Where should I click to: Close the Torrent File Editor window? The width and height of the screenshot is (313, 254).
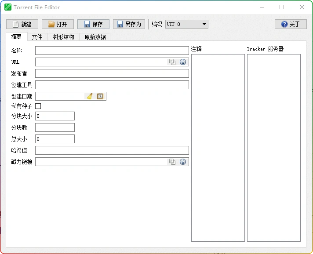(x=302, y=7)
